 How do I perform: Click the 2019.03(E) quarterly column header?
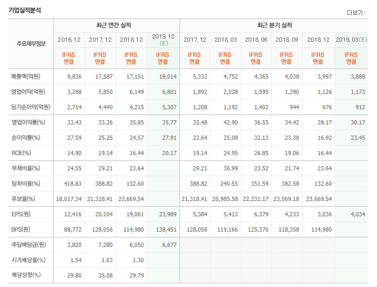click(351, 40)
